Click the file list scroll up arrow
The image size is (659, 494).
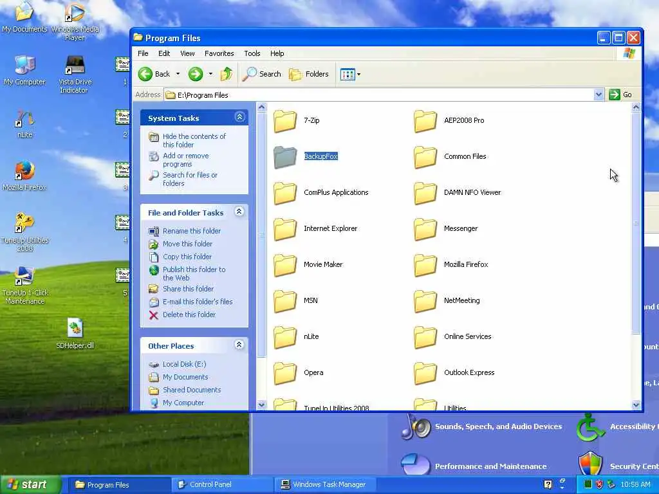coord(636,107)
